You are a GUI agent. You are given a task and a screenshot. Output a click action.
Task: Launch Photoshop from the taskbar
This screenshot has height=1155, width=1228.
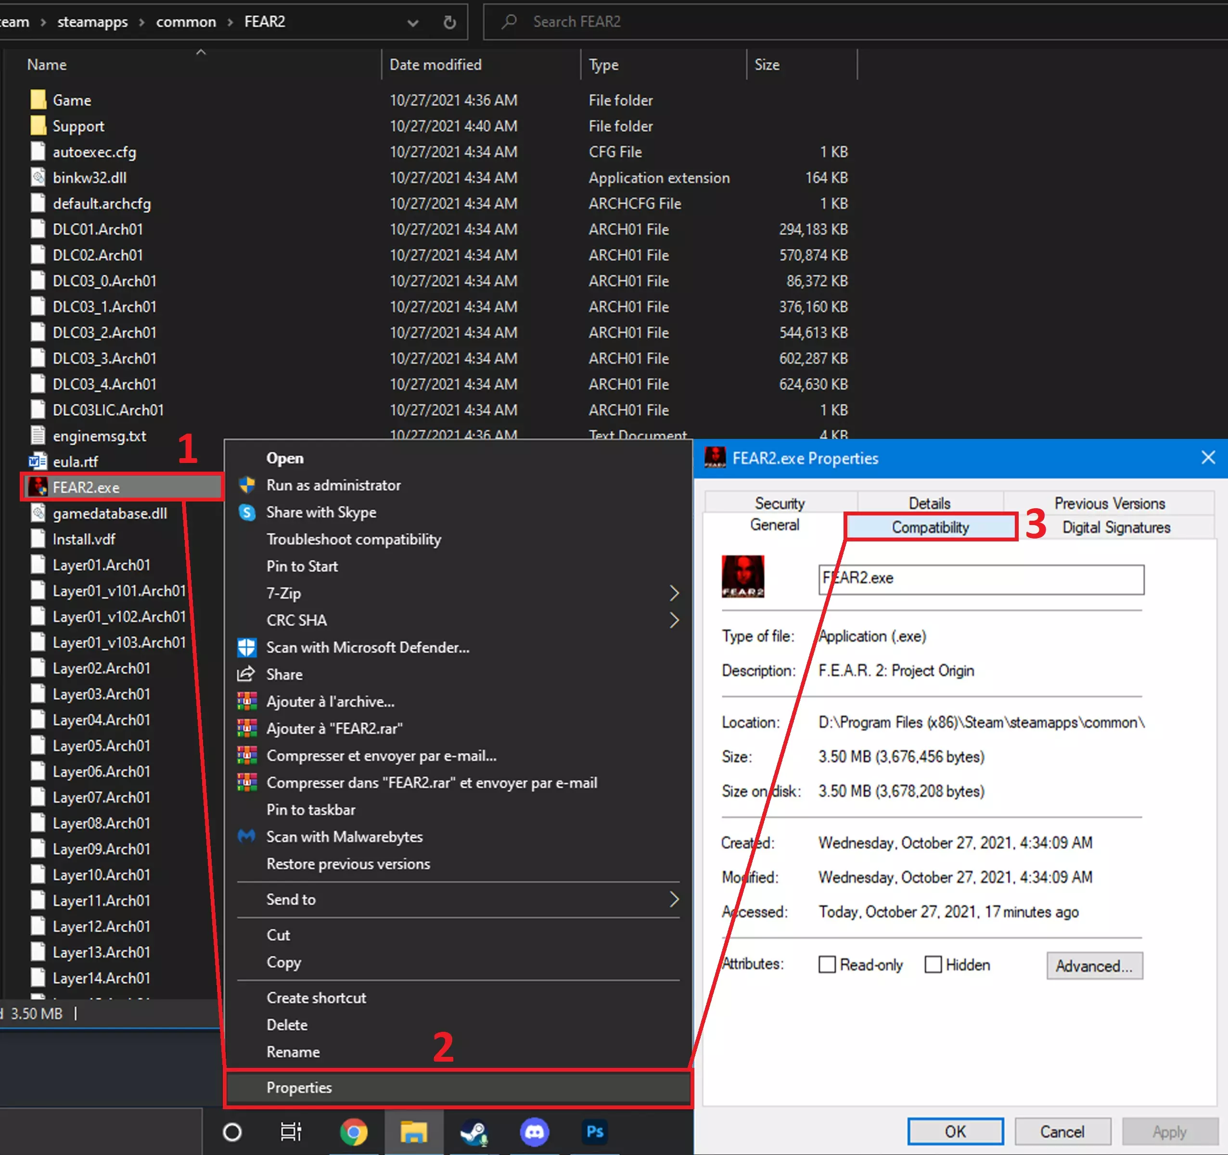tap(594, 1132)
